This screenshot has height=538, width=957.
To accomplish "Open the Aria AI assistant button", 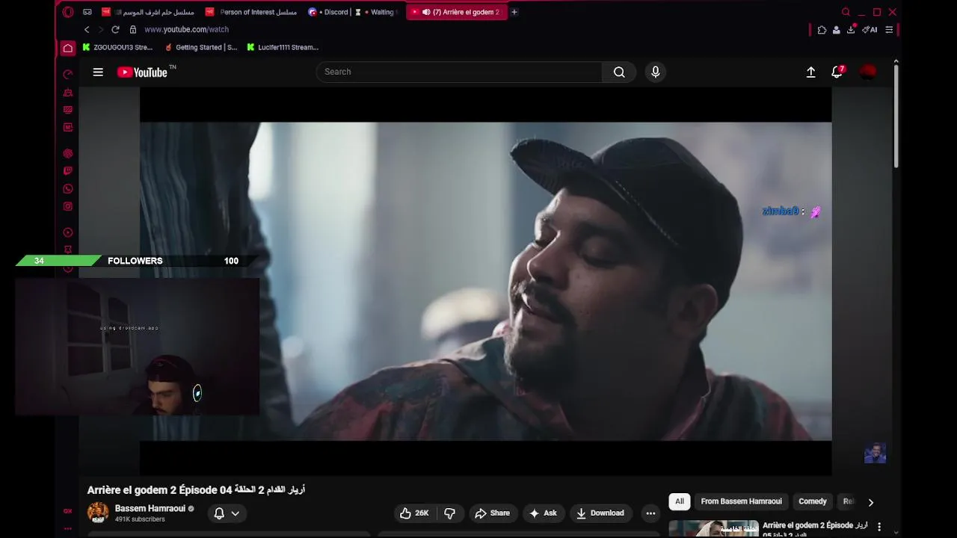I will (x=870, y=30).
